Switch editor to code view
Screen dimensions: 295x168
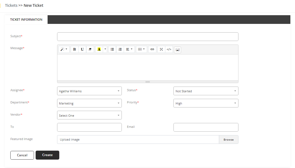click(x=169, y=49)
